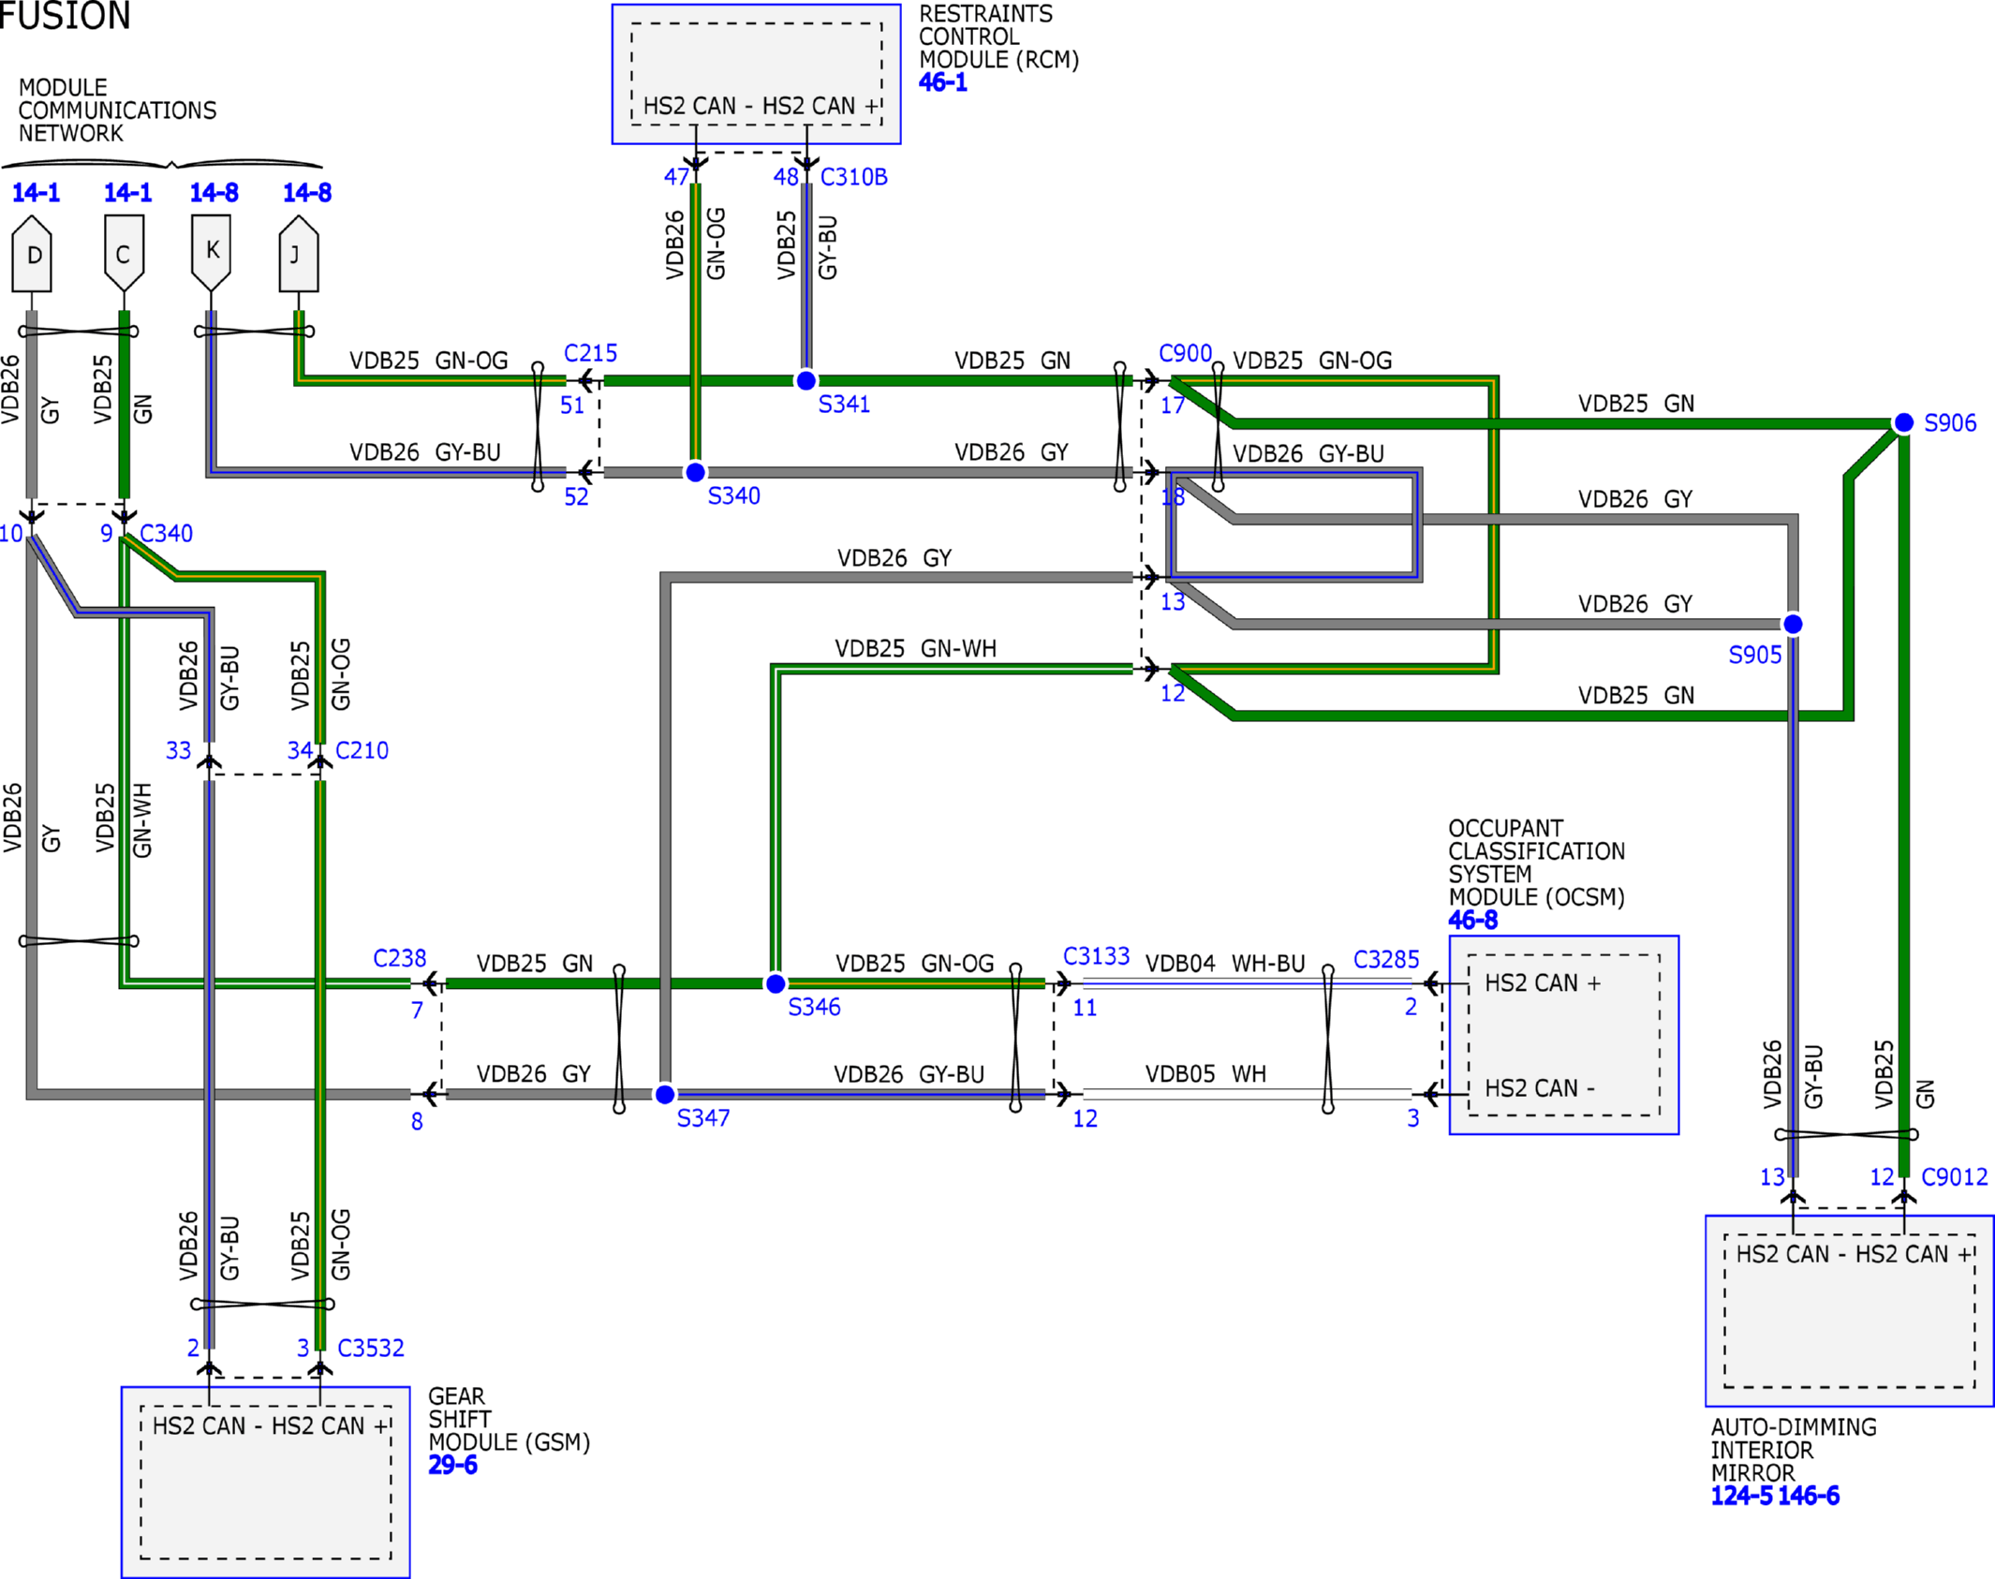
Task: Open page reference 124-5 under mirror label
Action: coord(1742,1497)
